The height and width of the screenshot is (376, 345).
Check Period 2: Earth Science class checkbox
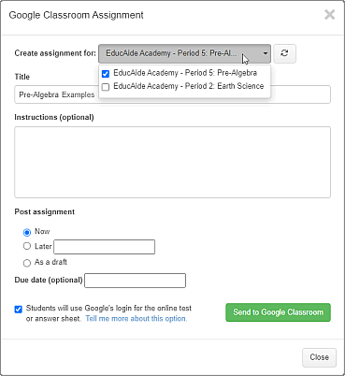tap(106, 87)
